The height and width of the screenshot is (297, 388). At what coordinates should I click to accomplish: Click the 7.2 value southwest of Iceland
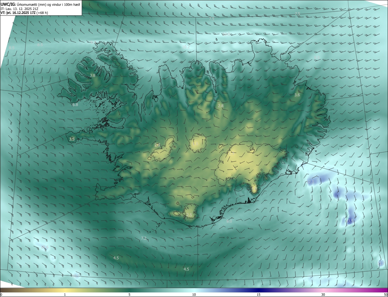pyautogui.click(x=144, y=238)
